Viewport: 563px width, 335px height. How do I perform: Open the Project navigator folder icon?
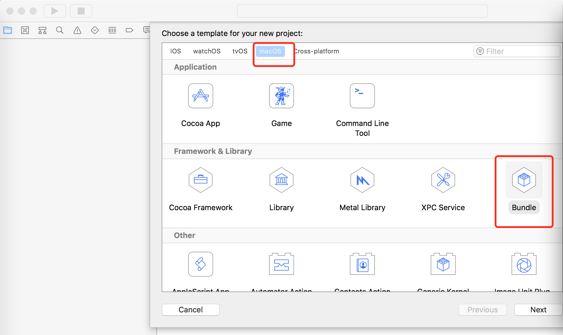tap(8, 30)
